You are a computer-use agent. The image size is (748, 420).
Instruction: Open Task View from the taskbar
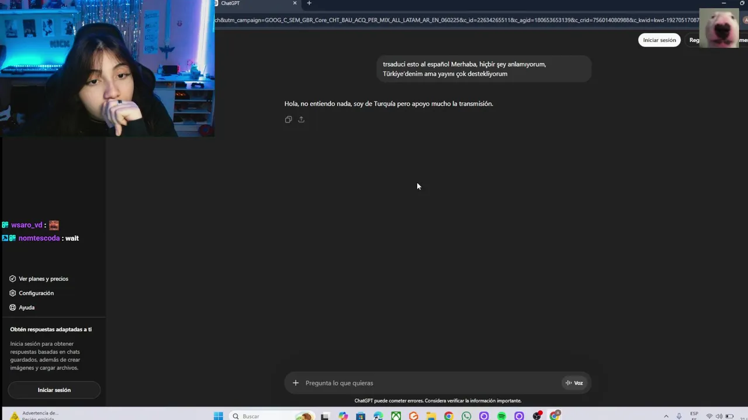click(325, 416)
